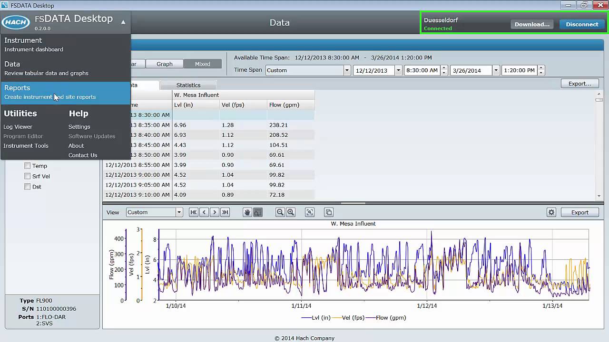
Task: Switch to Graph view
Action: (x=165, y=64)
